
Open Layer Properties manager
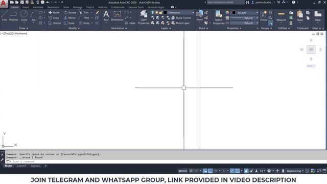pos(144,17)
